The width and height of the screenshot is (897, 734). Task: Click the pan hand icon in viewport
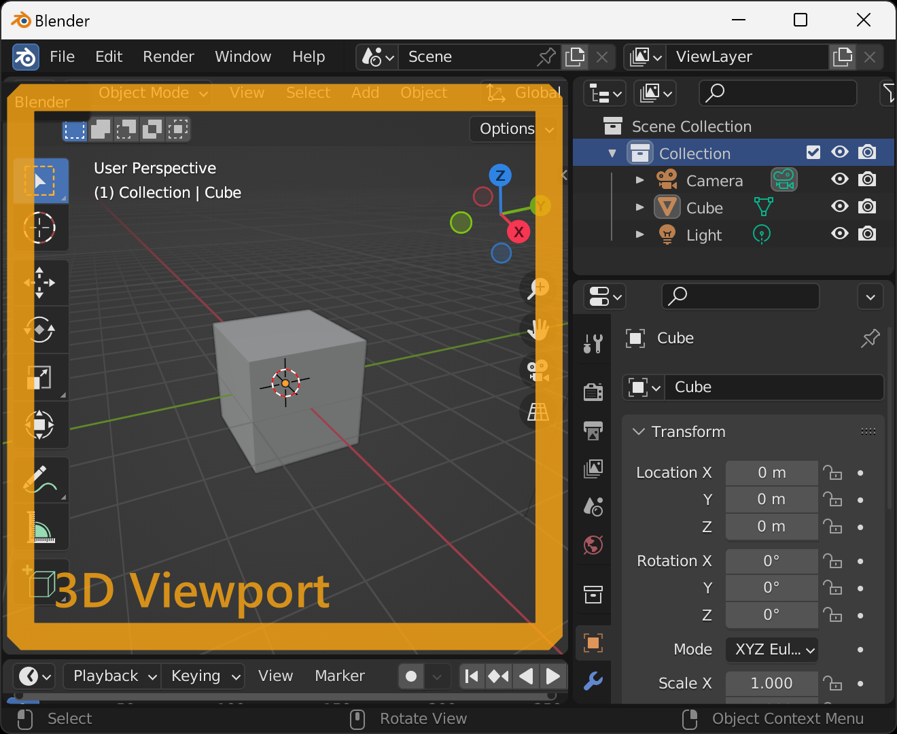point(539,330)
